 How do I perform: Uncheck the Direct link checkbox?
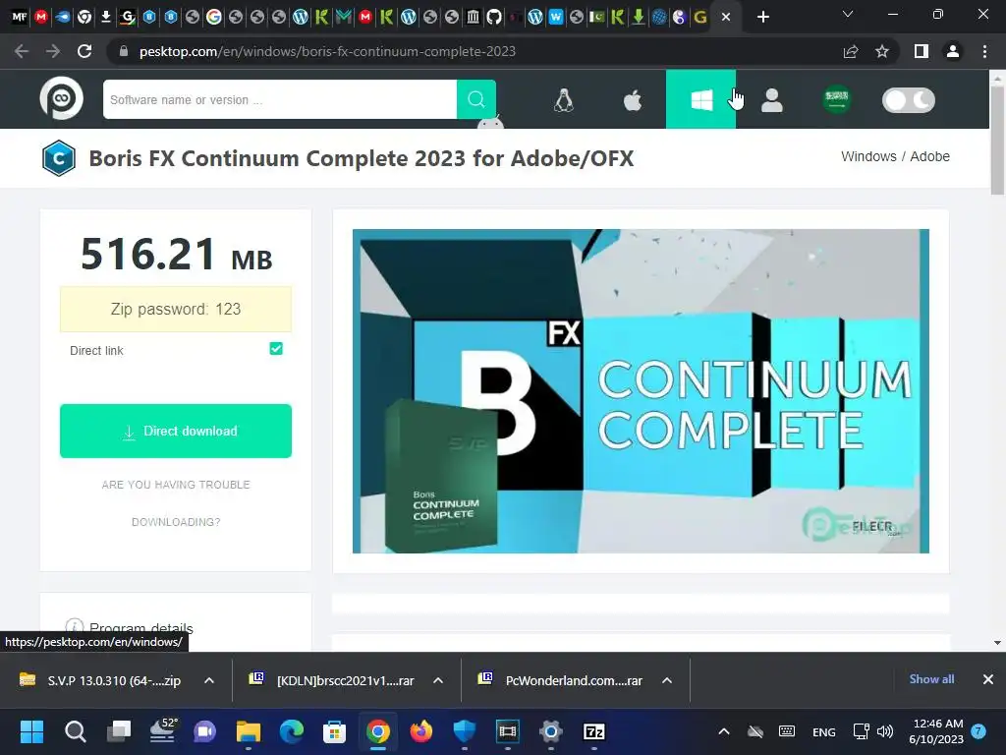coord(276,349)
